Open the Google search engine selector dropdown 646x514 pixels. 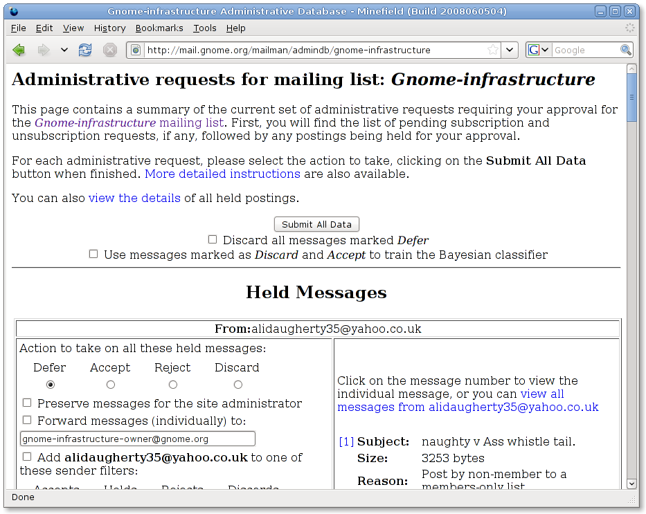(x=539, y=51)
